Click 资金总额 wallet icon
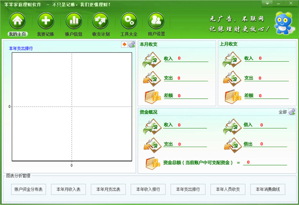The height and width of the screenshot is (205, 299). tap(153, 163)
